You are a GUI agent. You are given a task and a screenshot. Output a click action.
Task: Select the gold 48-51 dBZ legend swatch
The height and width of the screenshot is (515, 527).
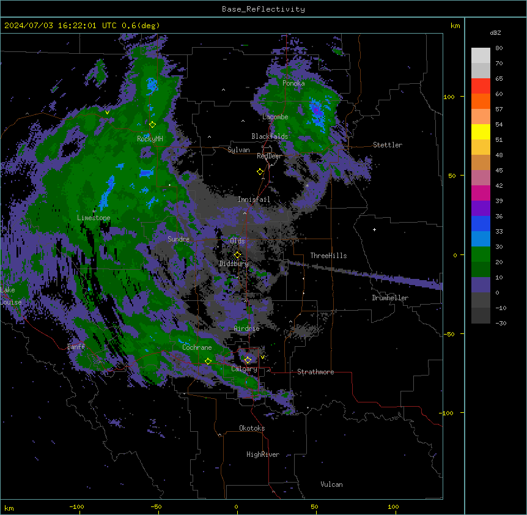pyautogui.click(x=481, y=147)
